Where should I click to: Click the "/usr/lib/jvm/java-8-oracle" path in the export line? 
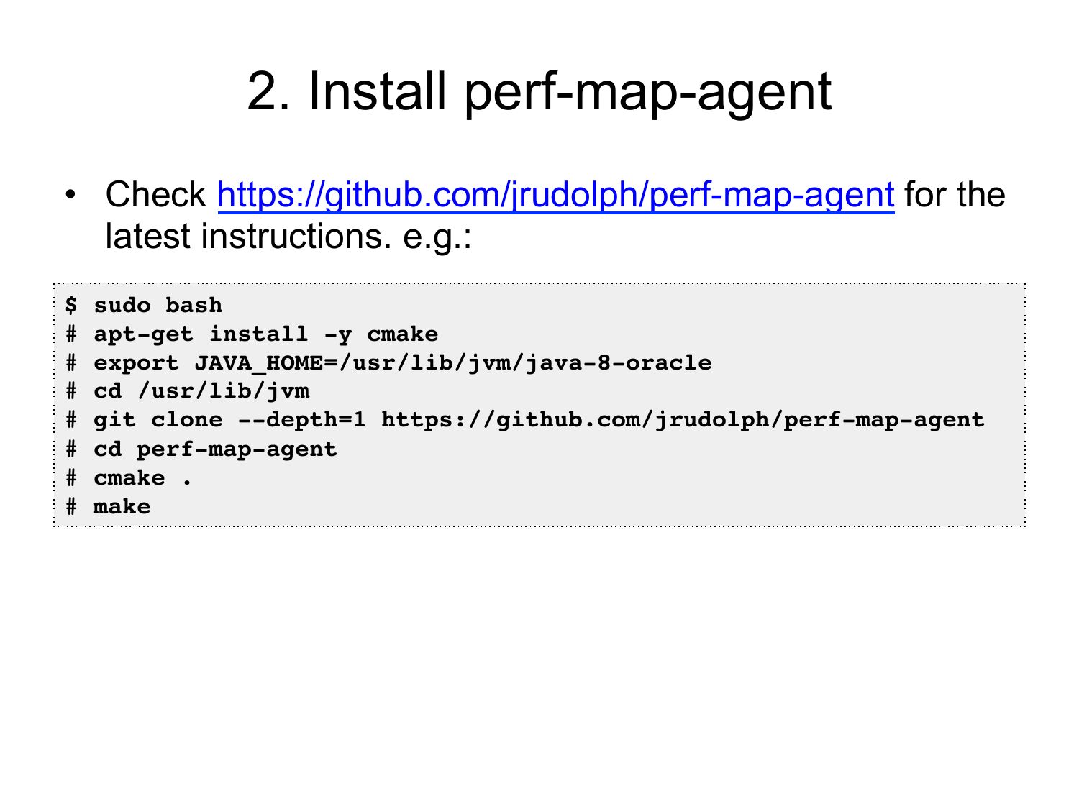tap(525, 363)
